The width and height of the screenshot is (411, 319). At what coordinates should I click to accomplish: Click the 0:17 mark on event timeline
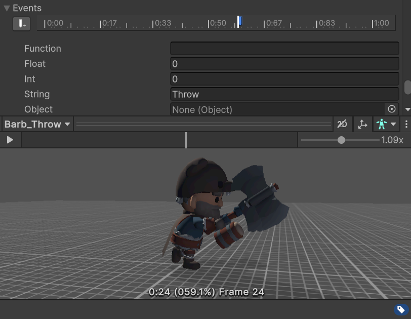(108, 23)
